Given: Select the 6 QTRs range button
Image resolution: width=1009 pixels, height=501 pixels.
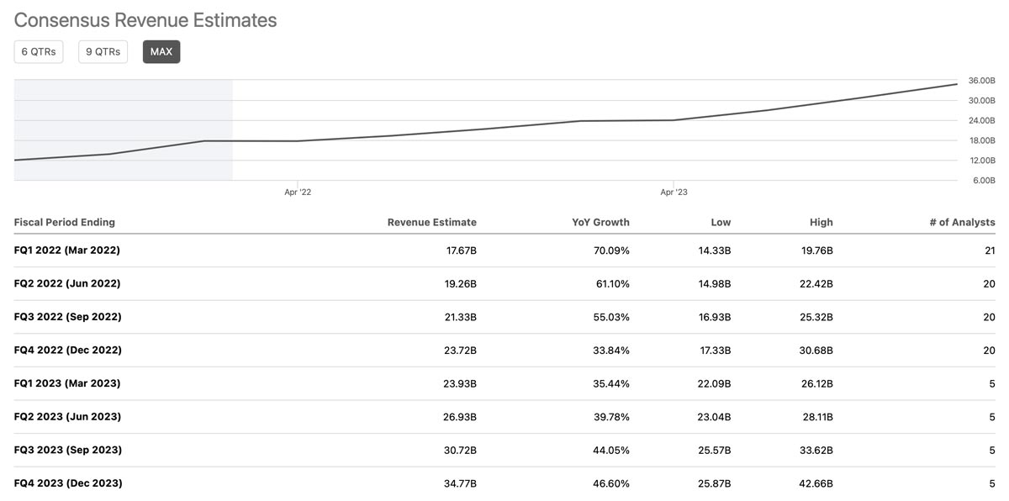Looking at the screenshot, I should 39,52.
